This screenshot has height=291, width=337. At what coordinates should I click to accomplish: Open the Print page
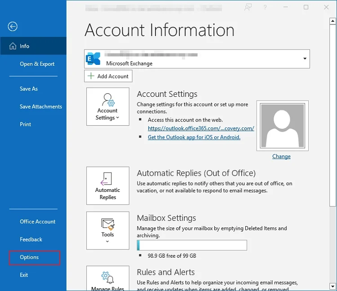click(x=25, y=124)
